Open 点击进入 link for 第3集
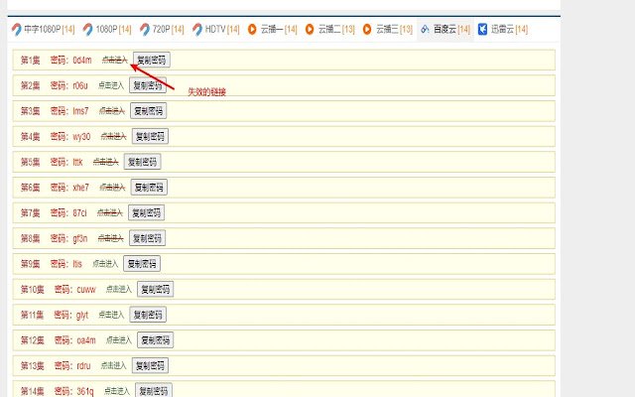Viewport: 635px width, 397px height. (112, 111)
